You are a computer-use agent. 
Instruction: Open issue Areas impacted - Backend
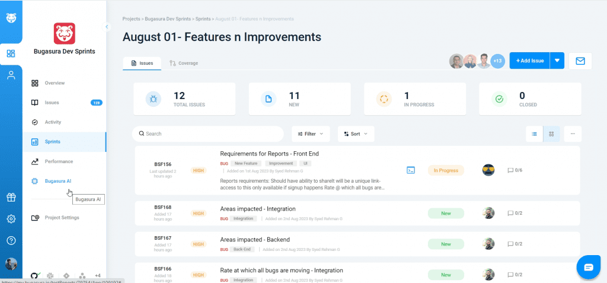pos(255,240)
